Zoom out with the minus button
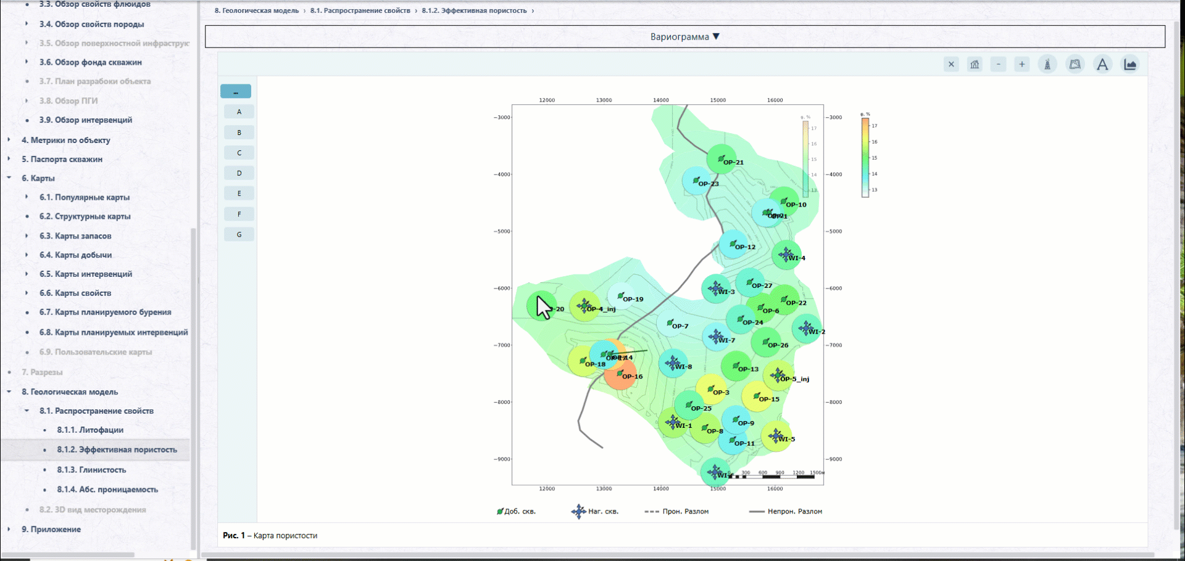Screen dimensions: 1185x561 tap(998, 64)
